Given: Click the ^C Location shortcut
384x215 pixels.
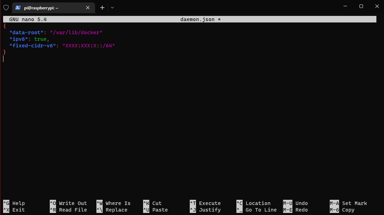Looking at the screenshot, I should (x=253, y=203).
